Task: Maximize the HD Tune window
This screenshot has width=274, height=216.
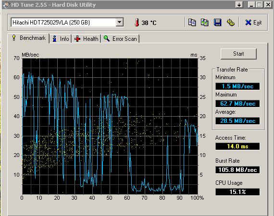Action: click(x=260, y=5)
